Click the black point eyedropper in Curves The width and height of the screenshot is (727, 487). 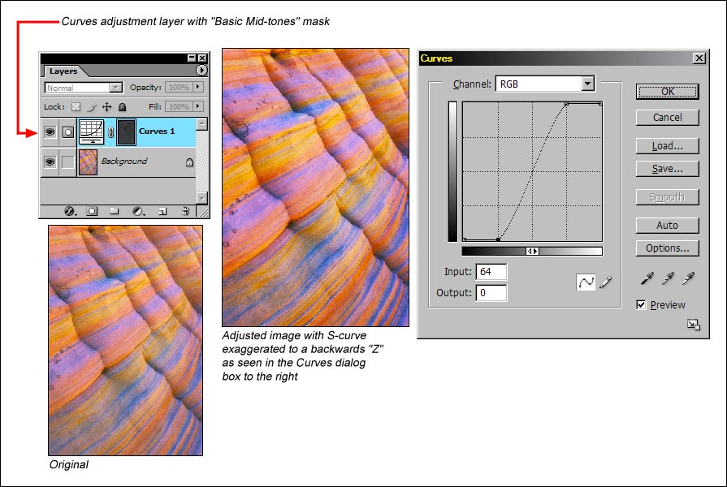click(647, 279)
